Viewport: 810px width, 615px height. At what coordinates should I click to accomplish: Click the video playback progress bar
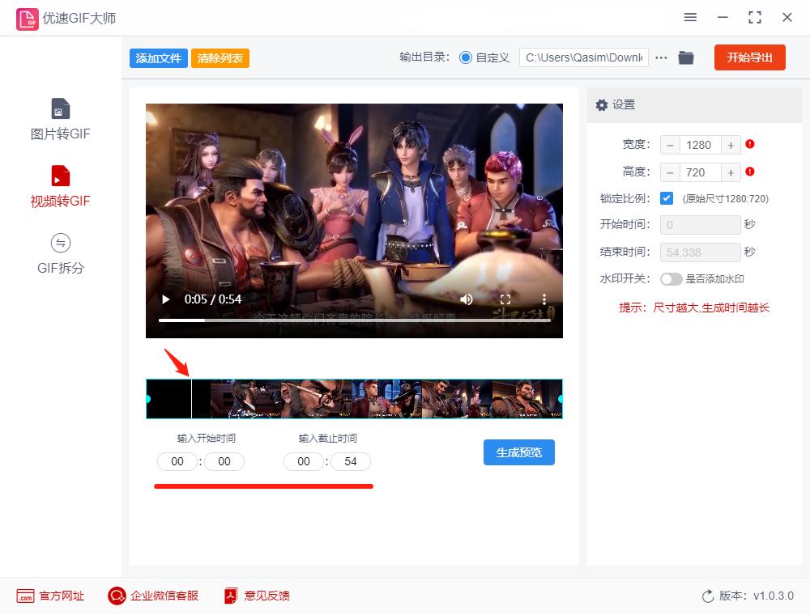pyautogui.click(x=354, y=320)
